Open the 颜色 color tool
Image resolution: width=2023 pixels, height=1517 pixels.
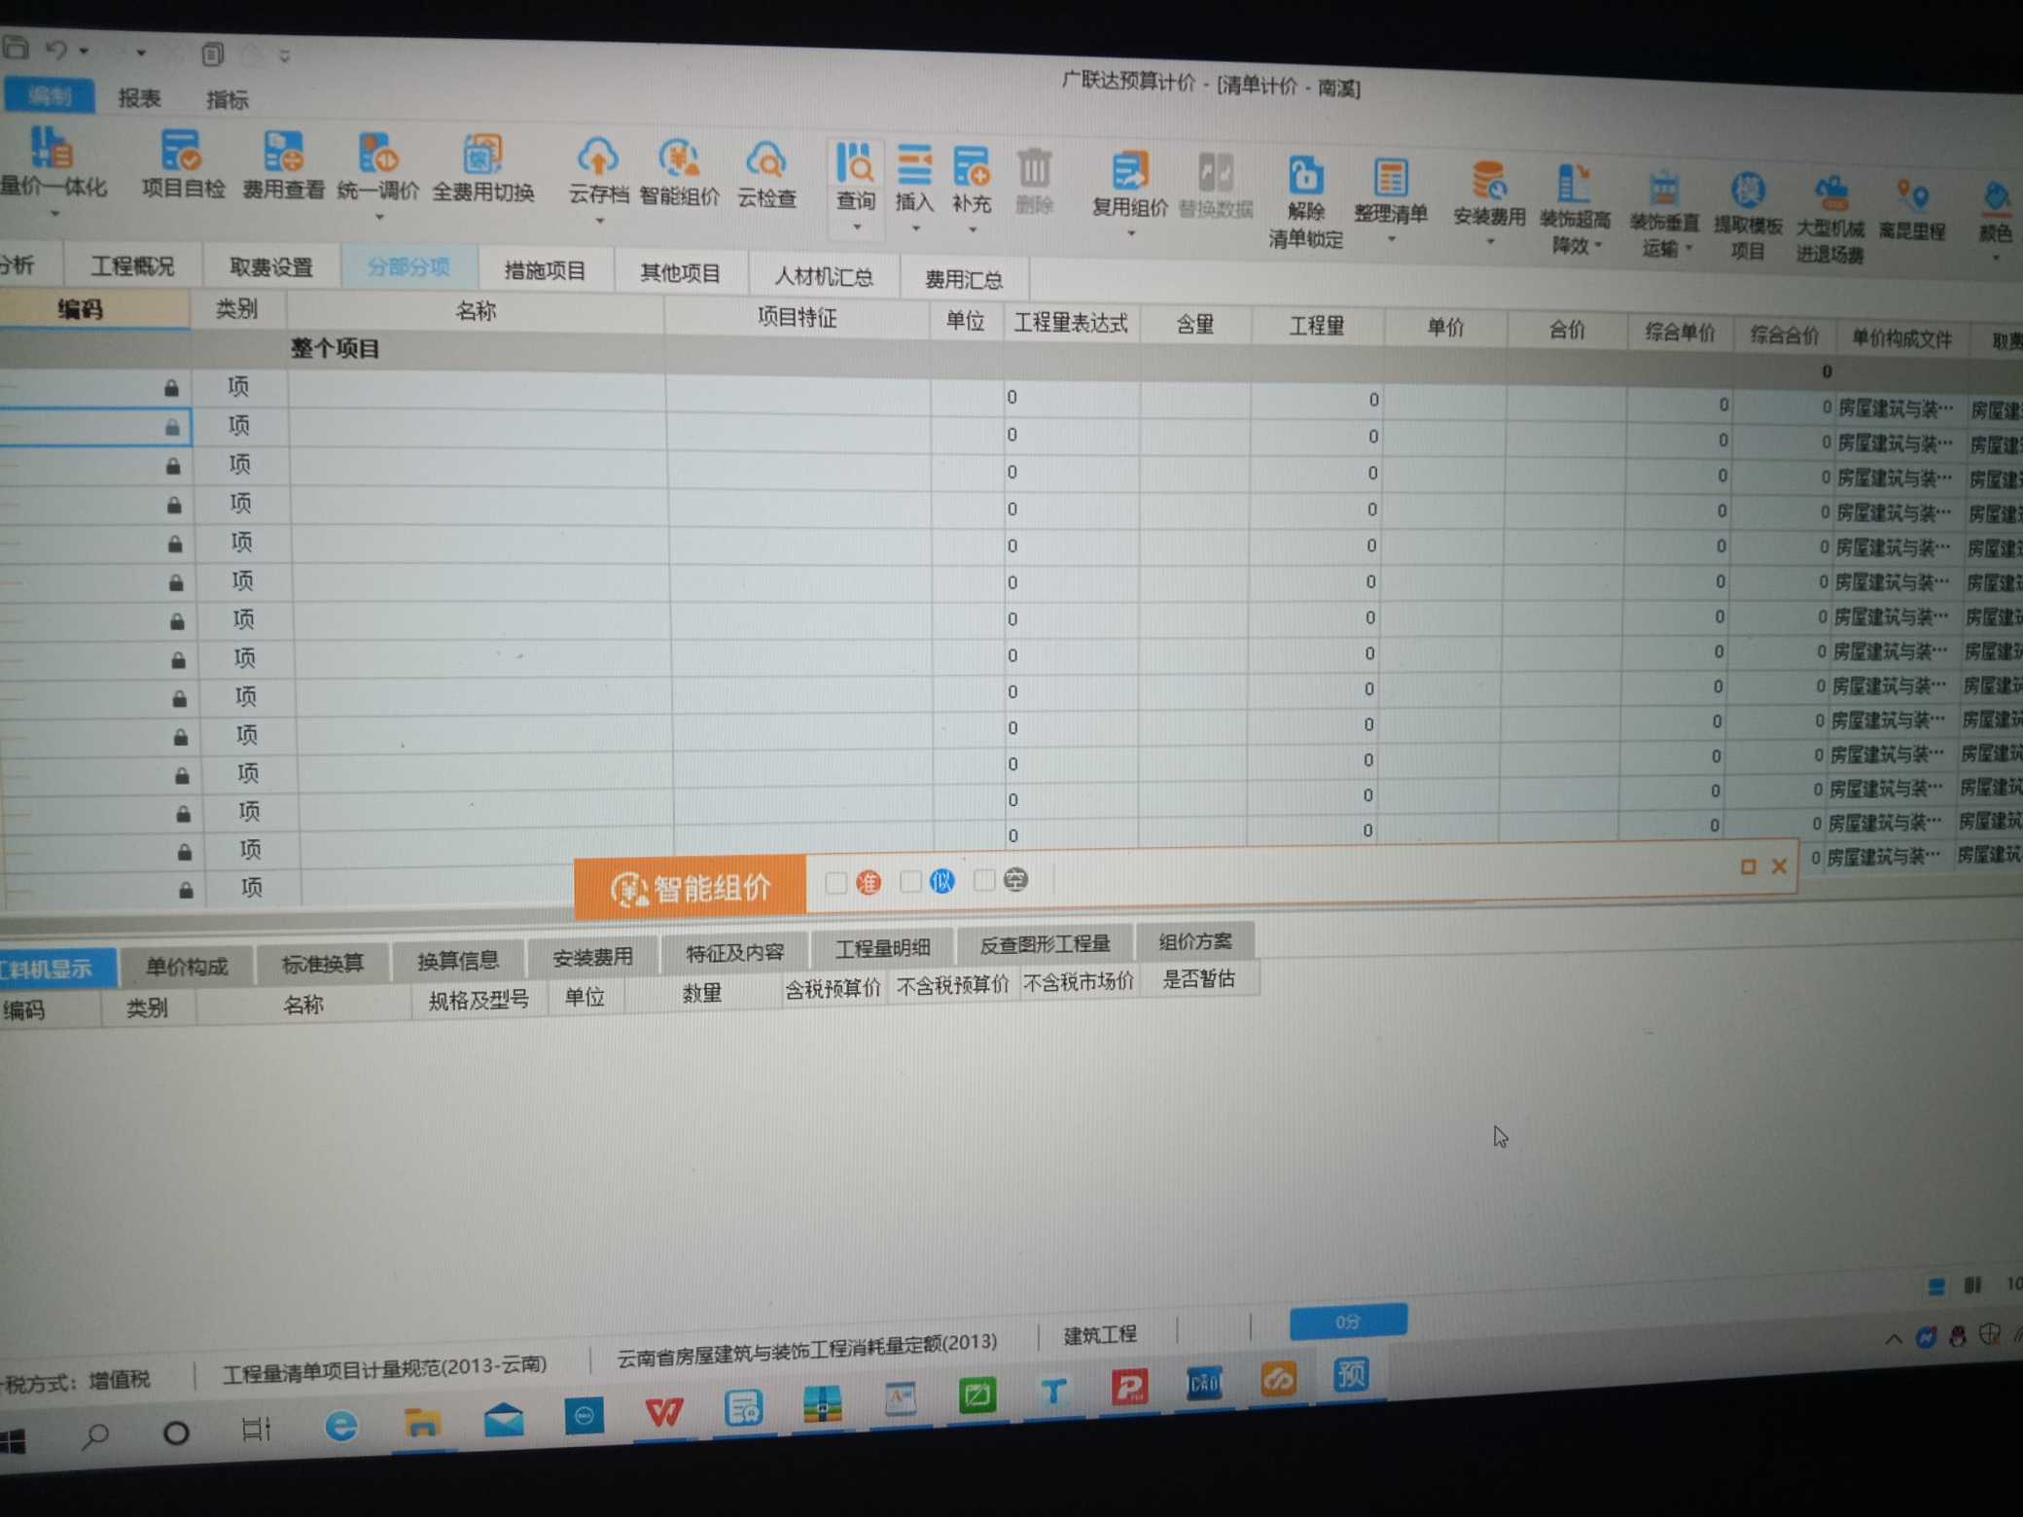click(1996, 212)
